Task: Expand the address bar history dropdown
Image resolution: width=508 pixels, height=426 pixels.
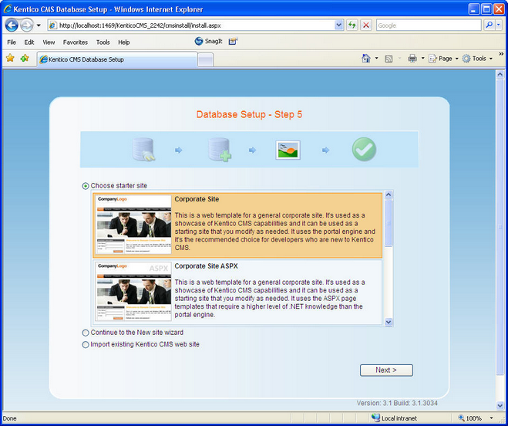Action: point(339,25)
